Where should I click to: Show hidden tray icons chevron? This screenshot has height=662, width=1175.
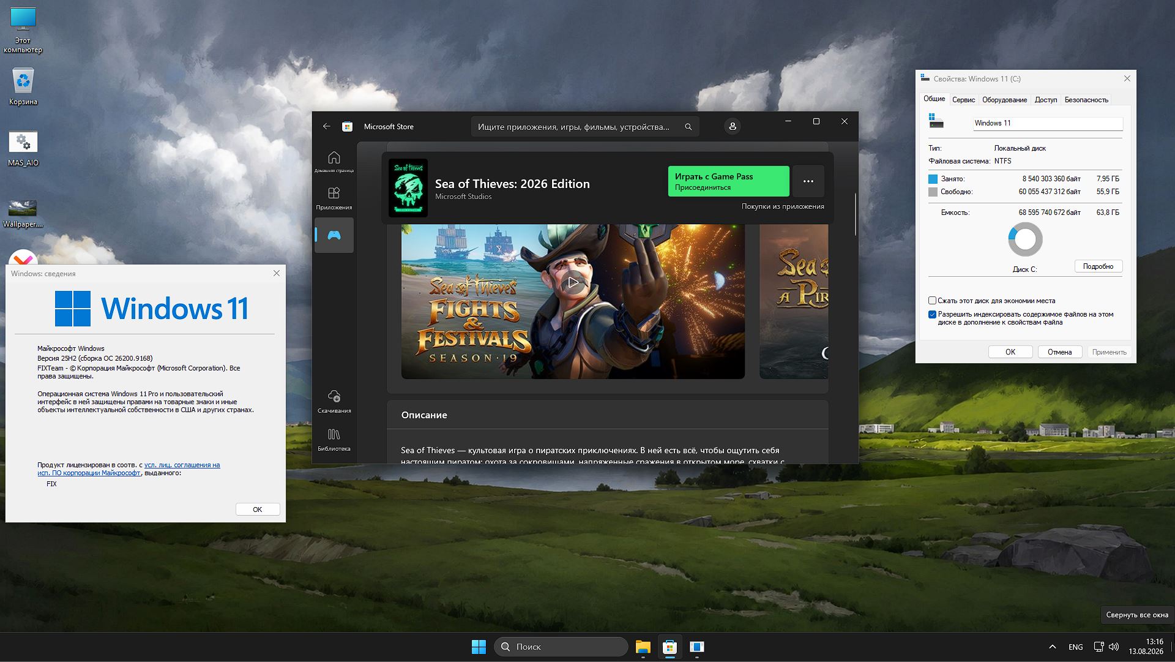click(1052, 647)
